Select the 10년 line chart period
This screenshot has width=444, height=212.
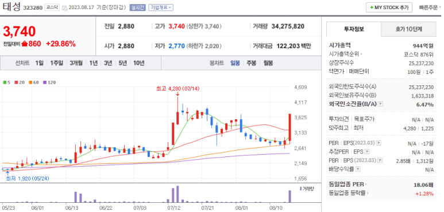[139, 63]
